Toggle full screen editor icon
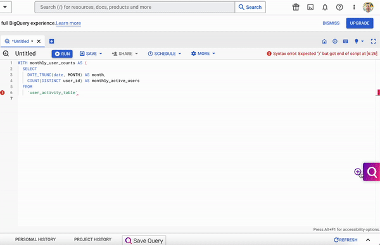The height and width of the screenshot is (245, 380). pos(373,41)
